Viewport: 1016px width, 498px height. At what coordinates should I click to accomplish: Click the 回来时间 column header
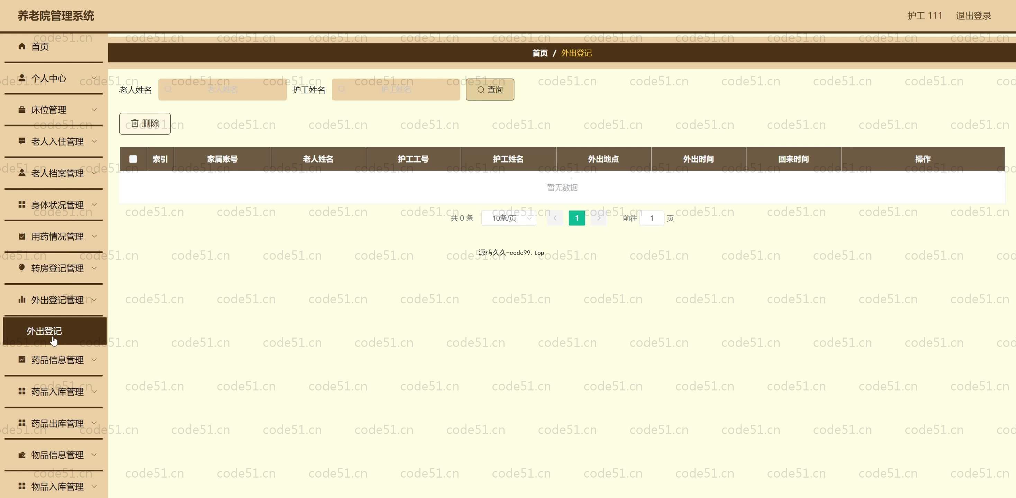coord(793,159)
